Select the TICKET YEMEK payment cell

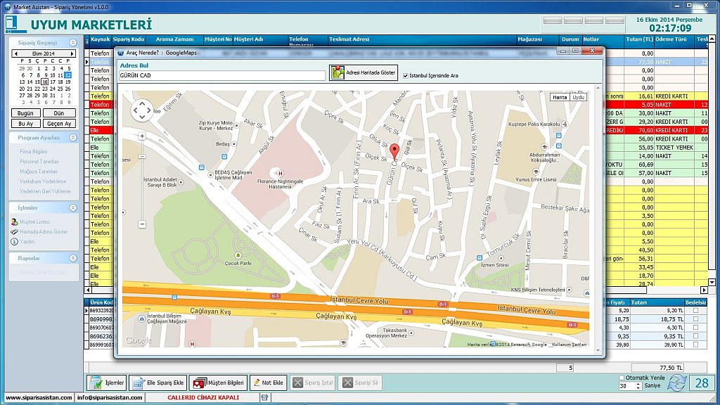[674, 148]
